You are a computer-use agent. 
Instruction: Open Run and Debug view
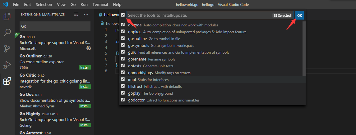(x=7, y=65)
